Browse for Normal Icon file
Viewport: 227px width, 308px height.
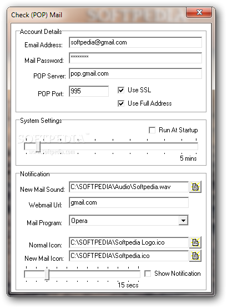[x=195, y=242]
